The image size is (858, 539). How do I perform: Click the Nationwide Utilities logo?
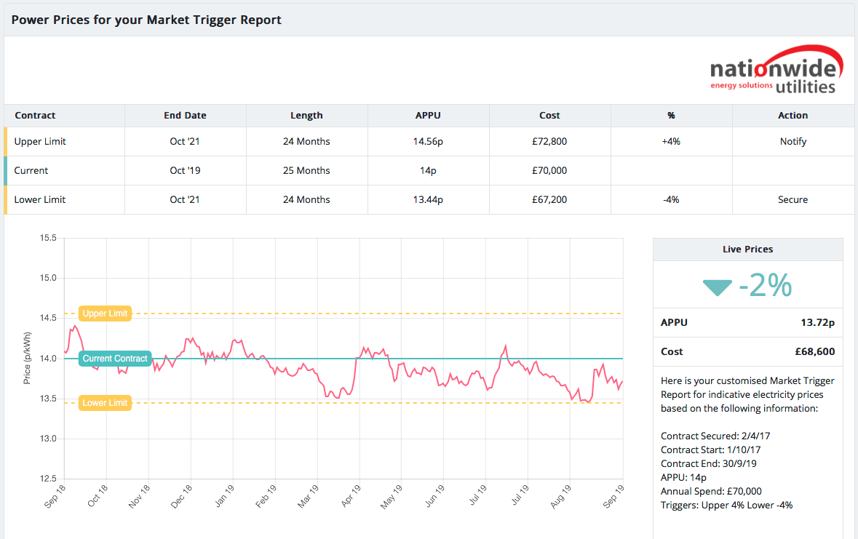click(x=776, y=70)
